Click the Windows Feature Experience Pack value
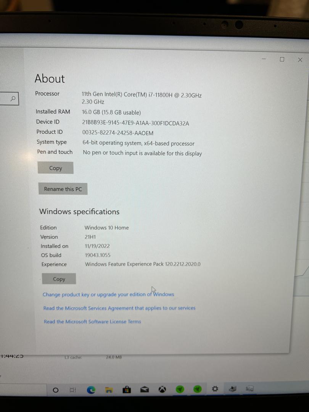Image resolution: width=309 pixels, height=412 pixels. point(142,264)
